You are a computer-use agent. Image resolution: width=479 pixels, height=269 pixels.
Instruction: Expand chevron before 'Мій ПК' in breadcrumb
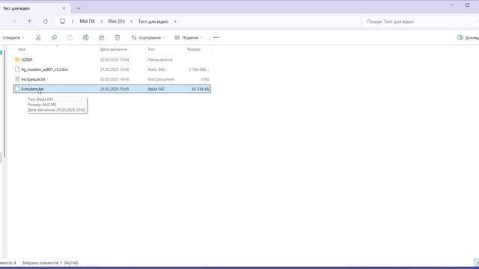click(73, 22)
